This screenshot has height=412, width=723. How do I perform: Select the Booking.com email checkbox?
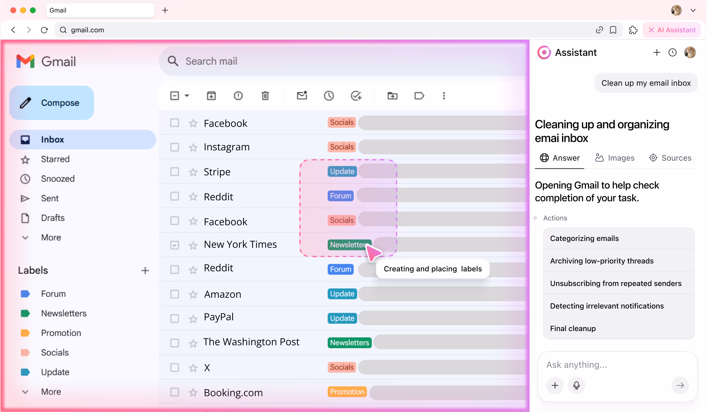(175, 392)
